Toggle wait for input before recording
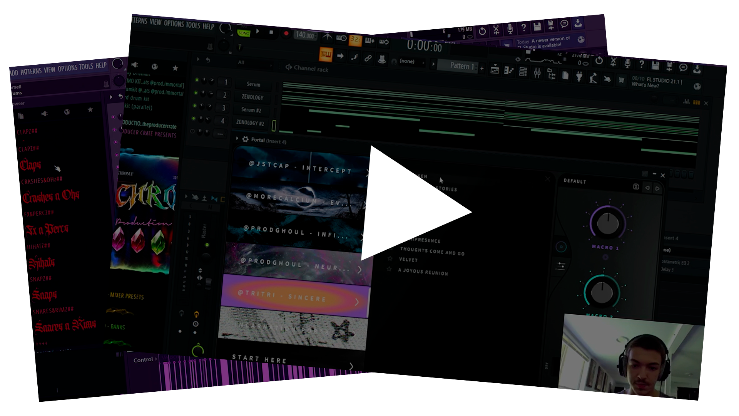Image resolution: width=739 pixels, height=416 pixels. coord(341,38)
